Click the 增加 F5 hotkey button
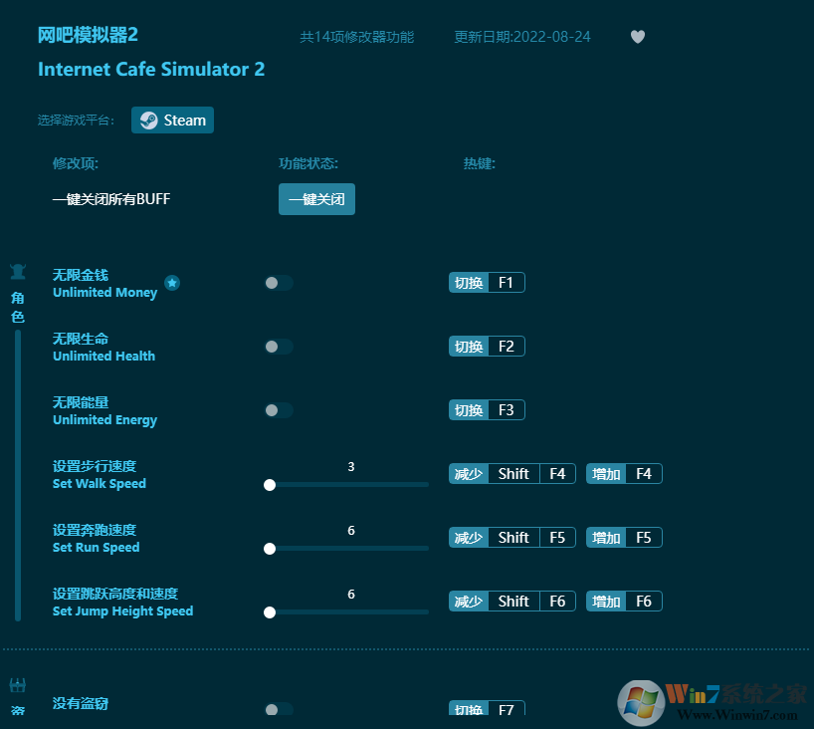This screenshot has height=729, width=814. tap(624, 538)
